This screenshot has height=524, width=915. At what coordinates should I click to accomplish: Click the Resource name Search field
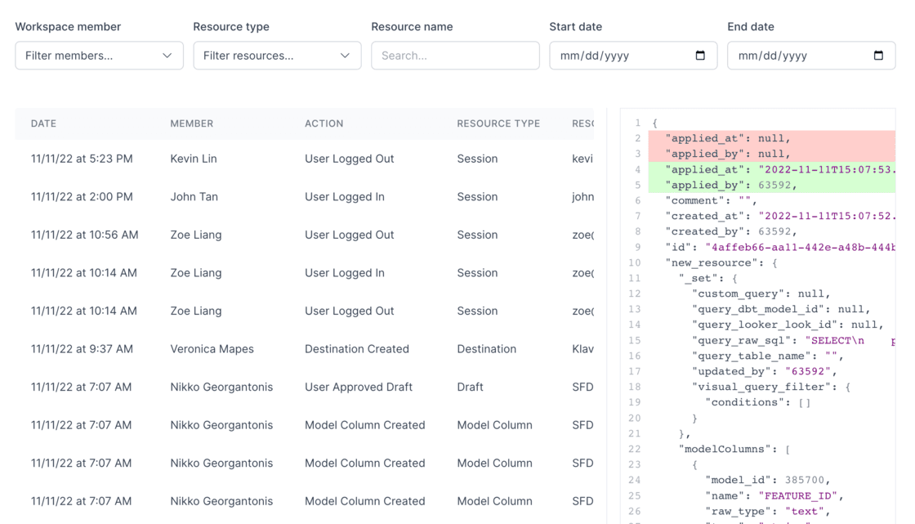point(454,56)
